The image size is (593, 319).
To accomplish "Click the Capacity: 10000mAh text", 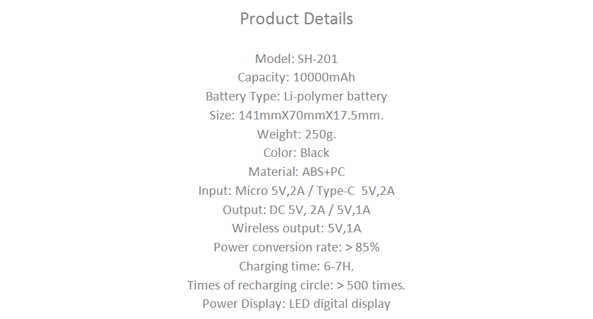I will pyautogui.click(x=297, y=77).
